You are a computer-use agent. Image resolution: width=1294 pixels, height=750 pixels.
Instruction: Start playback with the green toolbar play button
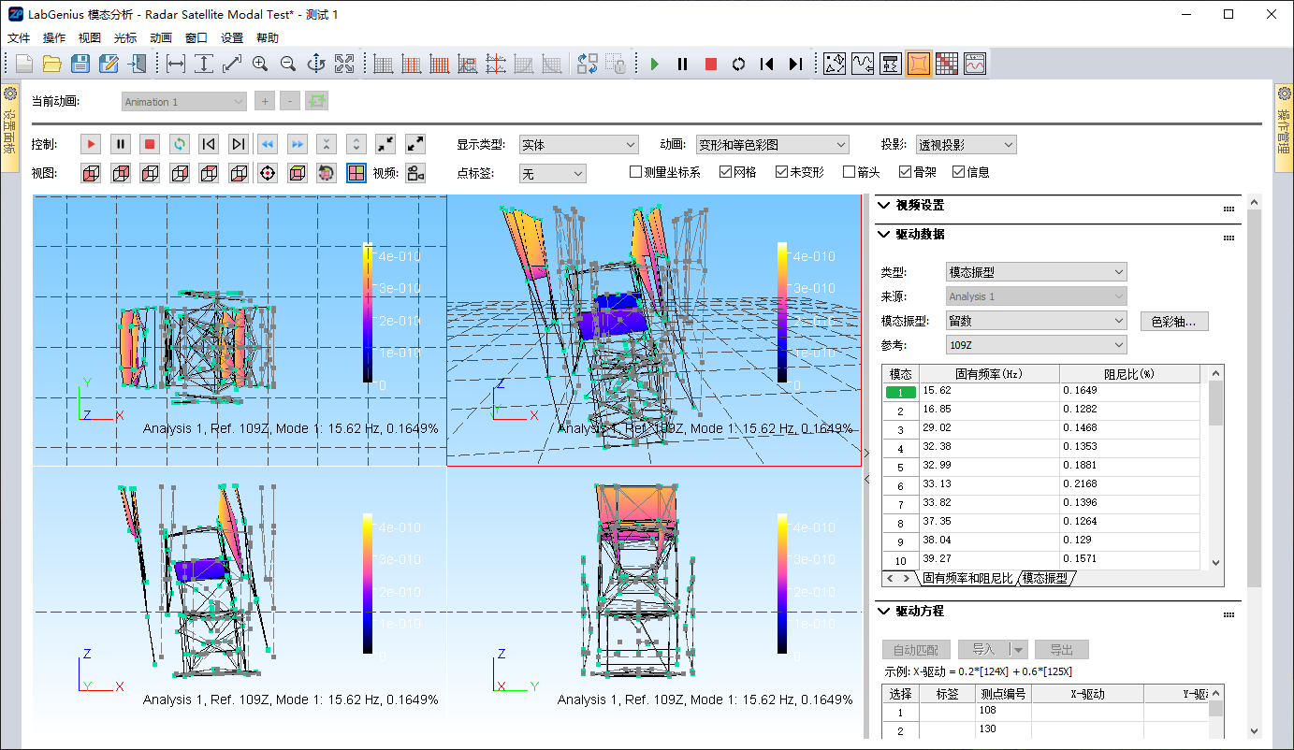coord(655,64)
